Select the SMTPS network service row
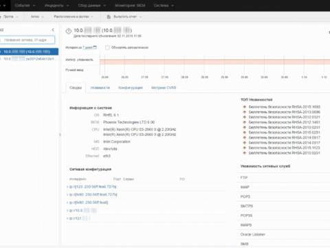 pyautogui.click(x=283, y=206)
